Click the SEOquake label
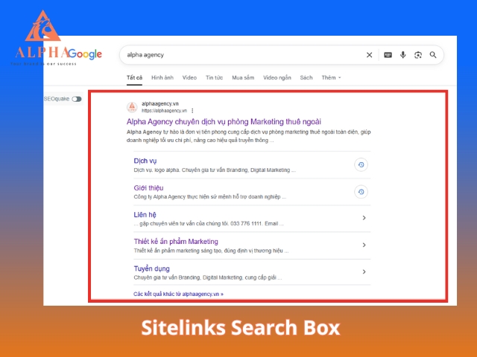Image resolution: width=477 pixels, height=357 pixels. [x=57, y=99]
